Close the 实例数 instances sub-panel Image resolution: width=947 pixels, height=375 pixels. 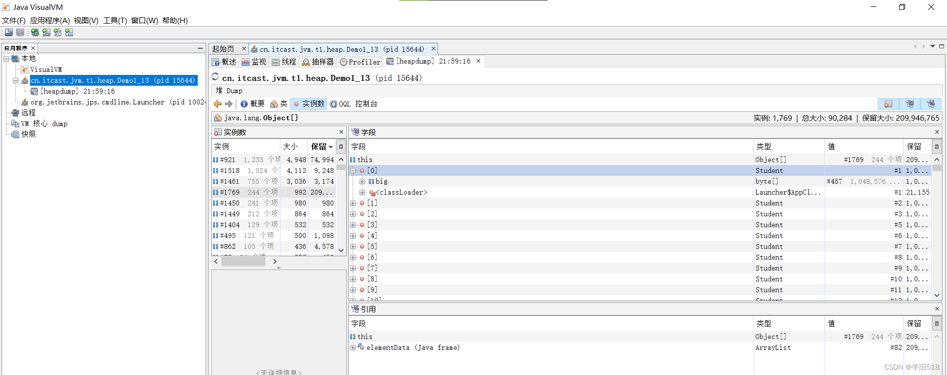coord(341,132)
